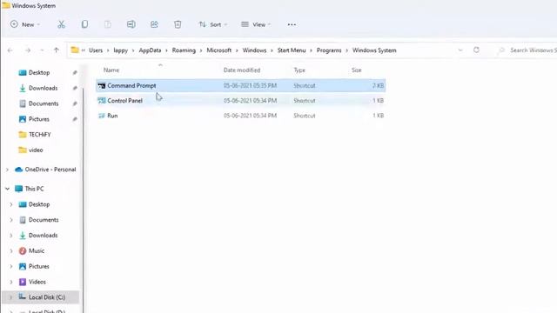Click the folder icon in address bar

(75, 50)
